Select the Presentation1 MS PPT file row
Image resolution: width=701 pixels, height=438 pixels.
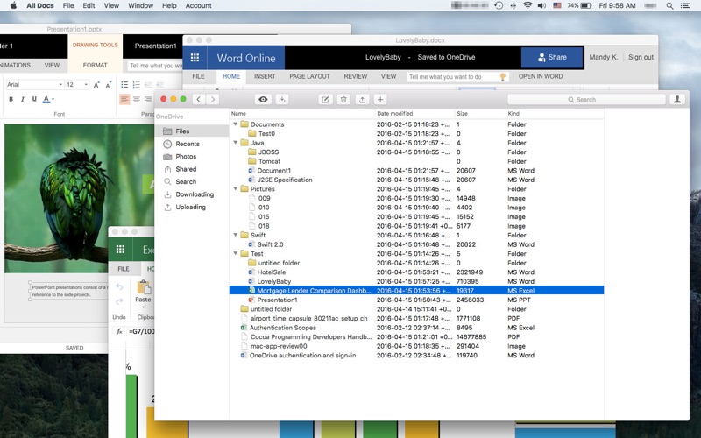417,300
